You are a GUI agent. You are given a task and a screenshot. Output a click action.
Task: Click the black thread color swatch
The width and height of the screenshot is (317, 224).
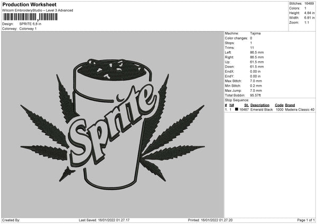[x=237, y=109]
